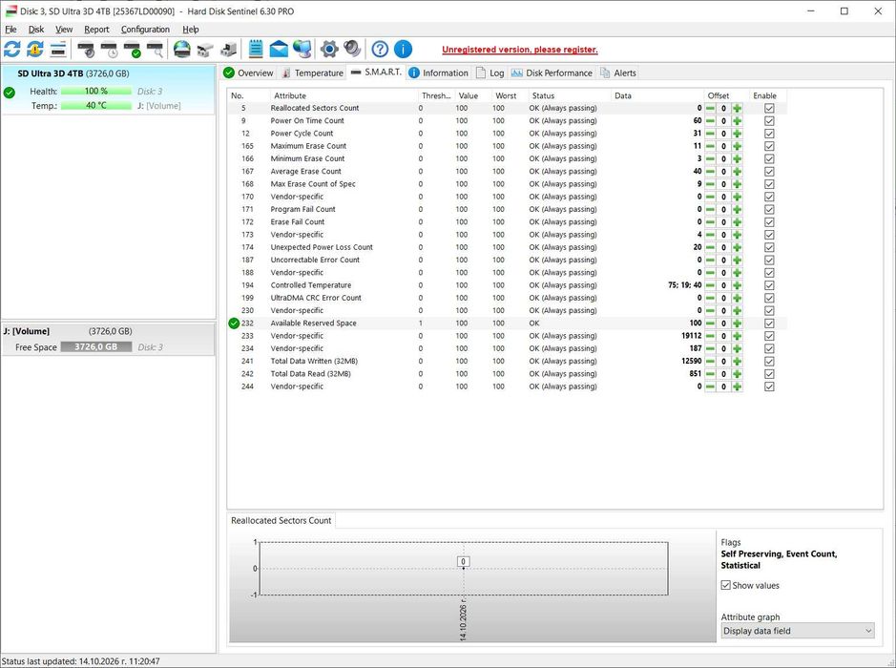
Task: Switch to the Overview tab
Action: [x=249, y=73]
